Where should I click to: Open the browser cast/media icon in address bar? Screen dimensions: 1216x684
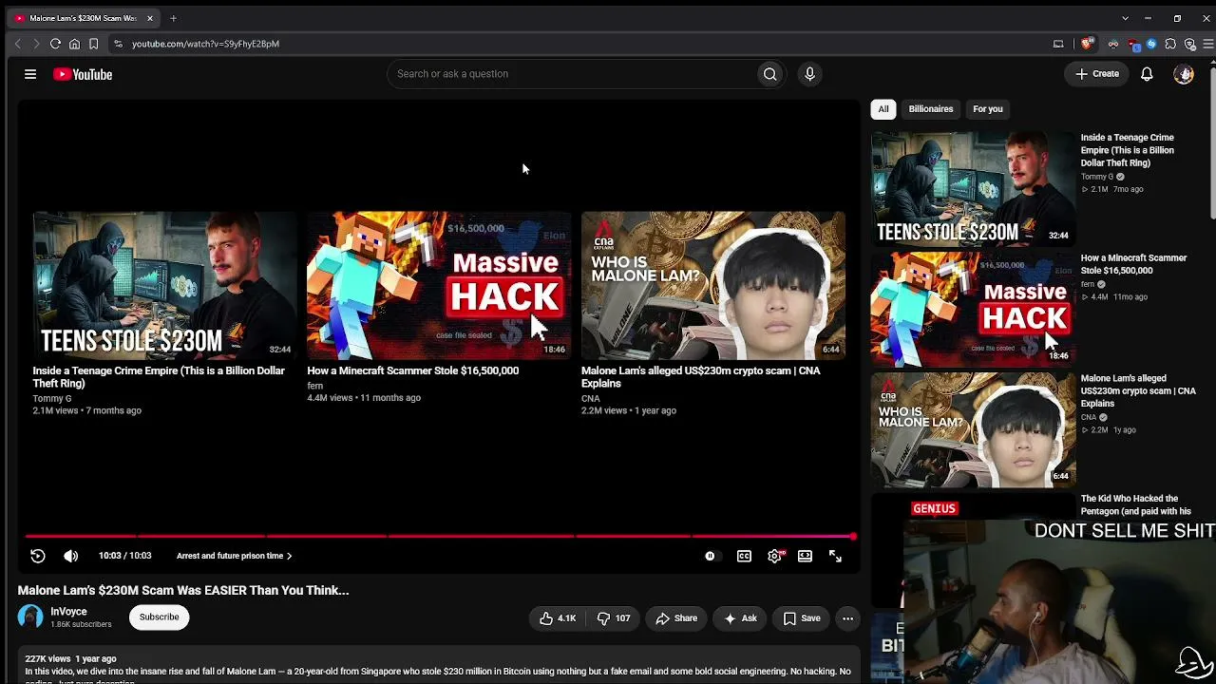click(1058, 44)
